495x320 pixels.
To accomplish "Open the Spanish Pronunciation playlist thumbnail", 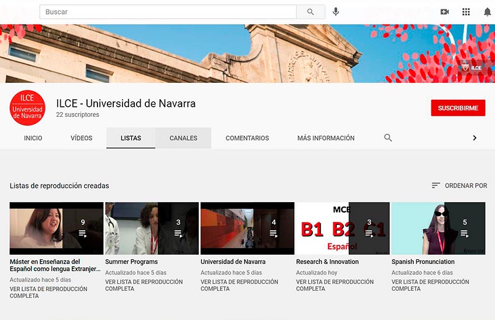I will click(x=438, y=228).
